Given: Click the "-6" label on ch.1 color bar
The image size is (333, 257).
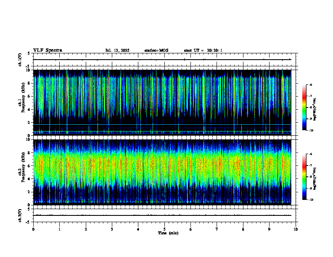Looking at the screenshot, I should tap(310, 85).
